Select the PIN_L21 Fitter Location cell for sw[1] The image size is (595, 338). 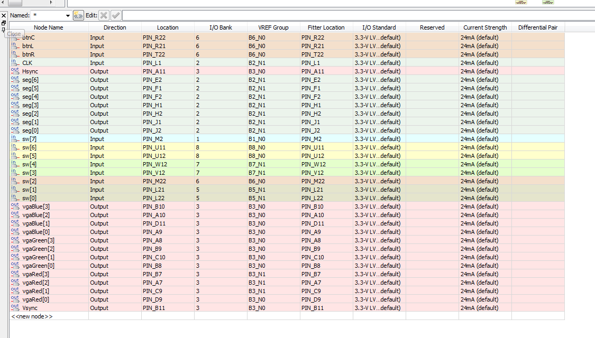click(x=326, y=190)
